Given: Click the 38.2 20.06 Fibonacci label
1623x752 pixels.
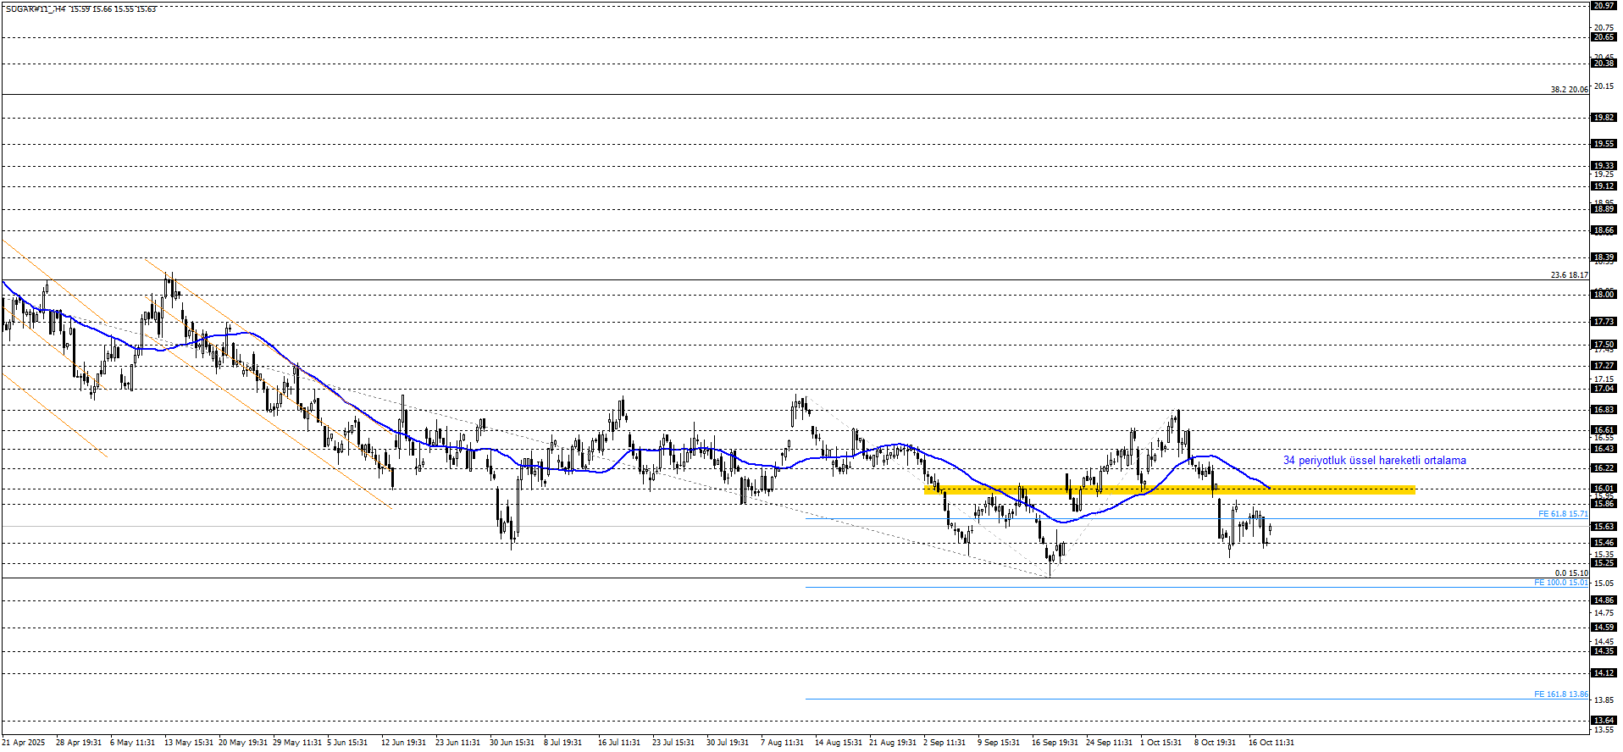Looking at the screenshot, I should (1569, 89).
